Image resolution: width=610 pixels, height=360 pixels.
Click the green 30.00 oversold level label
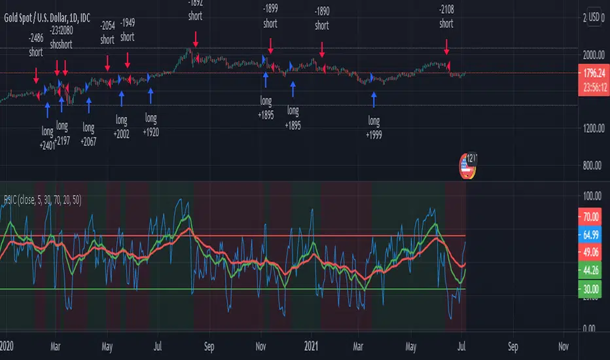590,289
